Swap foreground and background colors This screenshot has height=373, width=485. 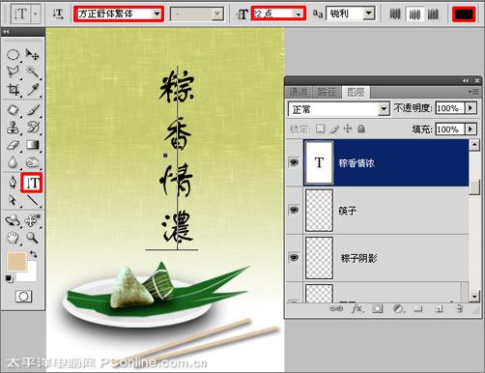33,254
